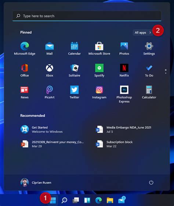Image resolution: width=174 pixels, height=206 pixels.
Task: Open the News app
Action: point(25,92)
